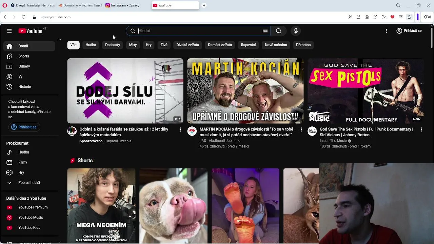Open options for Martin Kocián video

click(301, 129)
